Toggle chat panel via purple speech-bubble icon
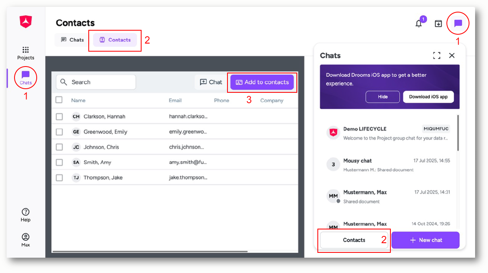This screenshot has height=273, width=488. [458, 23]
